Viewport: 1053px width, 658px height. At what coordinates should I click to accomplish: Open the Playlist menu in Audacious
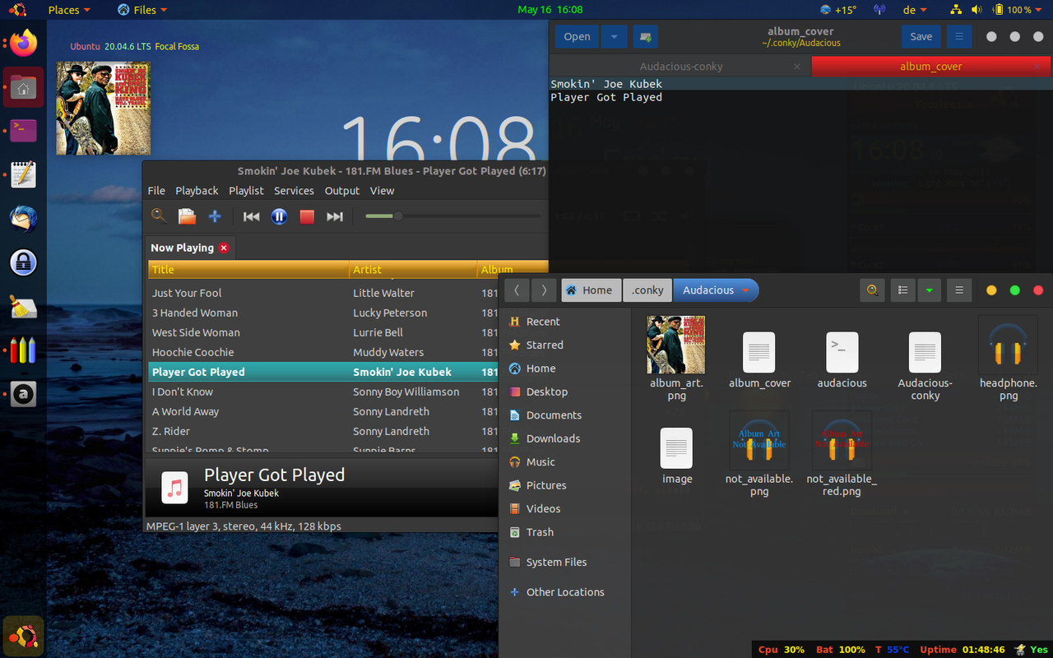coord(246,190)
